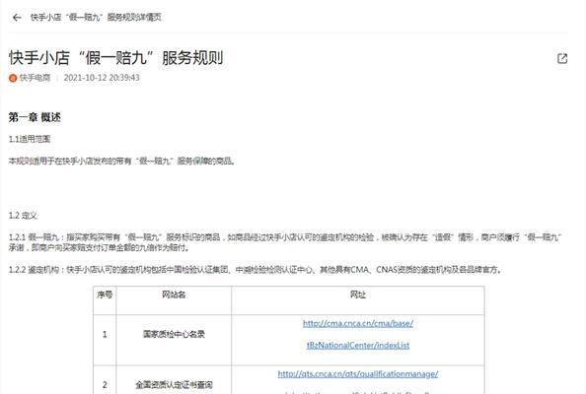This screenshot has width=586, height=394.
Task: Click the timestamp 2021-10-12 20:39:43
Action: point(102,78)
